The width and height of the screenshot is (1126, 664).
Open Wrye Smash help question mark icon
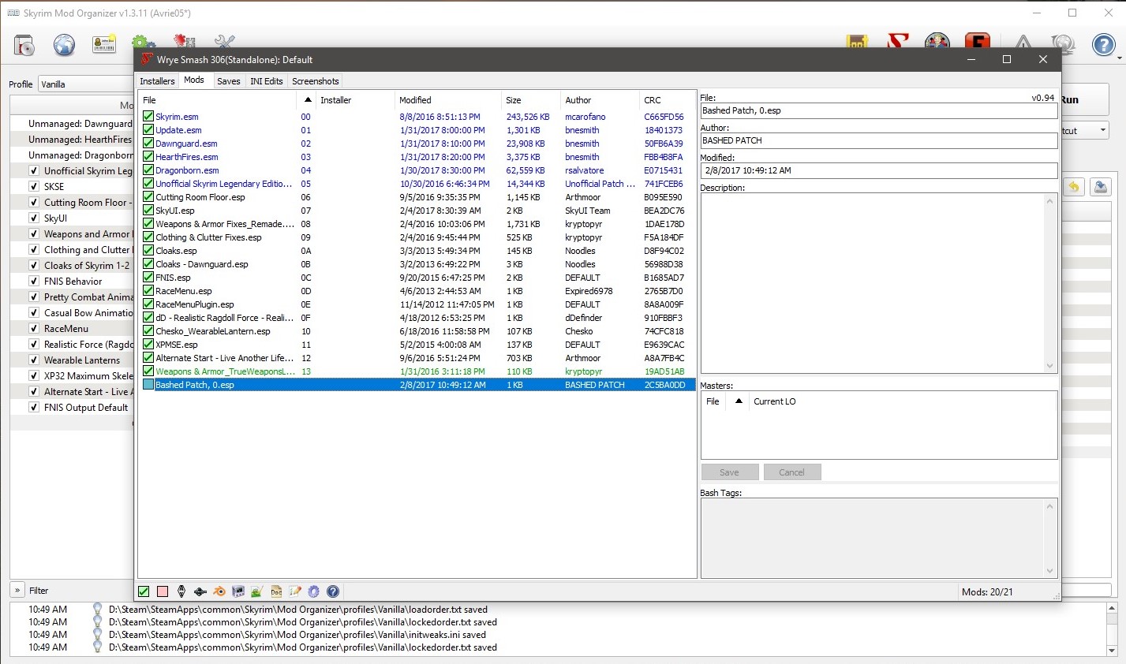tap(333, 591)
